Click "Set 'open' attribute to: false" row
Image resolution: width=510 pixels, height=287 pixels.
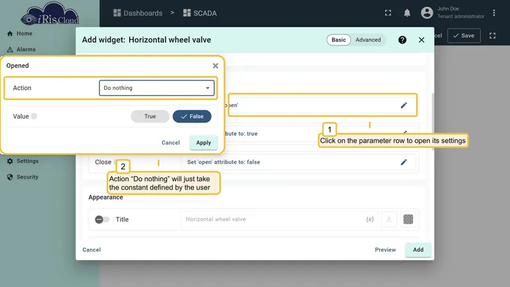[298, 162]
